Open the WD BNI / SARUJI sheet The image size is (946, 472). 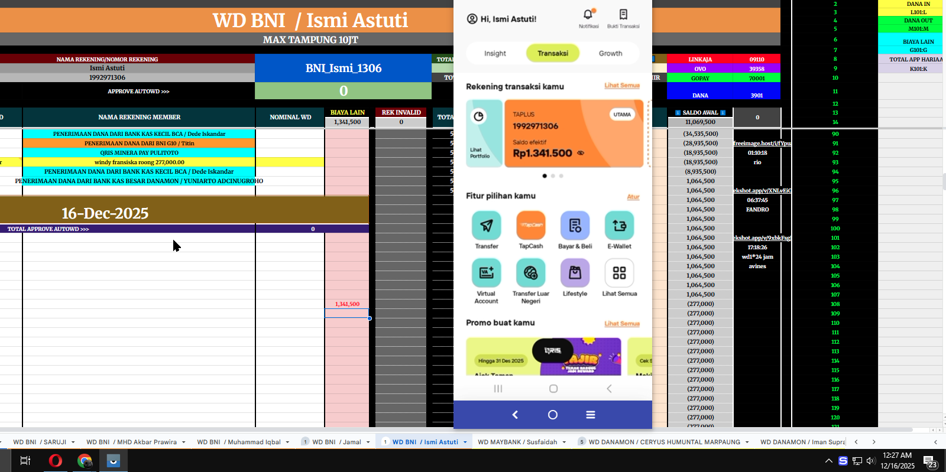coord(40,442)
